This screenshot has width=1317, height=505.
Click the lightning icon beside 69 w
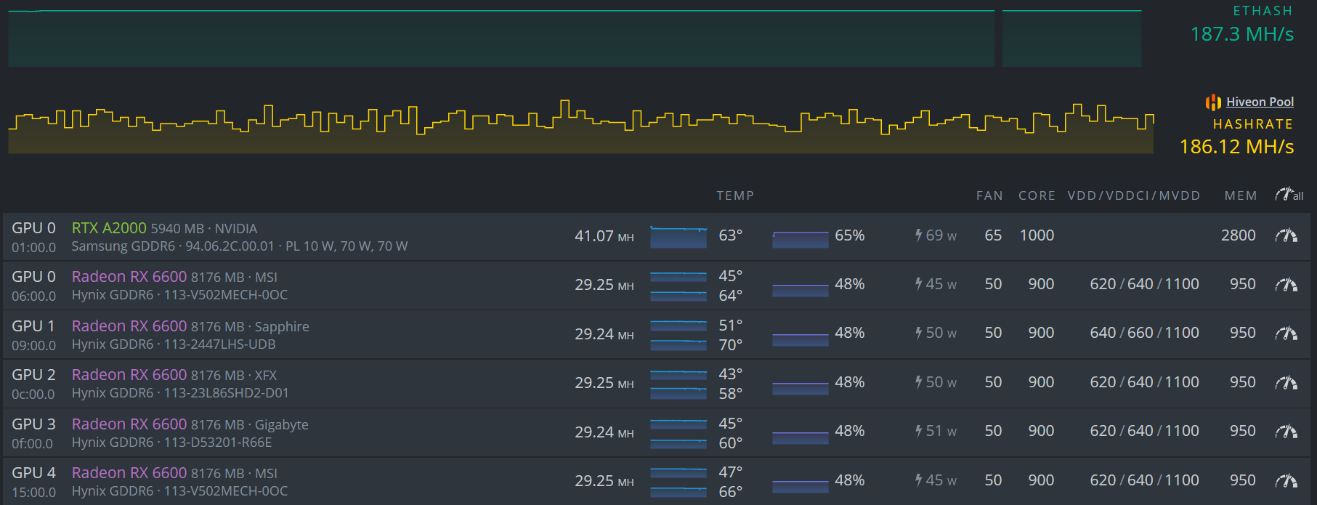tap(918, 235)
